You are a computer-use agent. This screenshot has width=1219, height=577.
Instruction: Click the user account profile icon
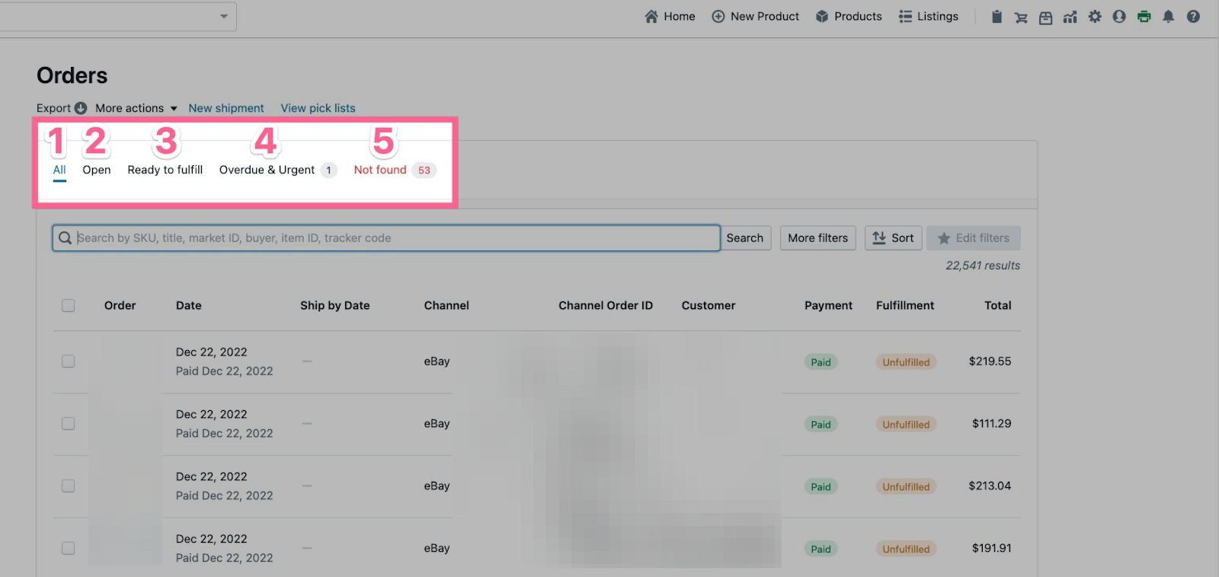(1119, 17)
